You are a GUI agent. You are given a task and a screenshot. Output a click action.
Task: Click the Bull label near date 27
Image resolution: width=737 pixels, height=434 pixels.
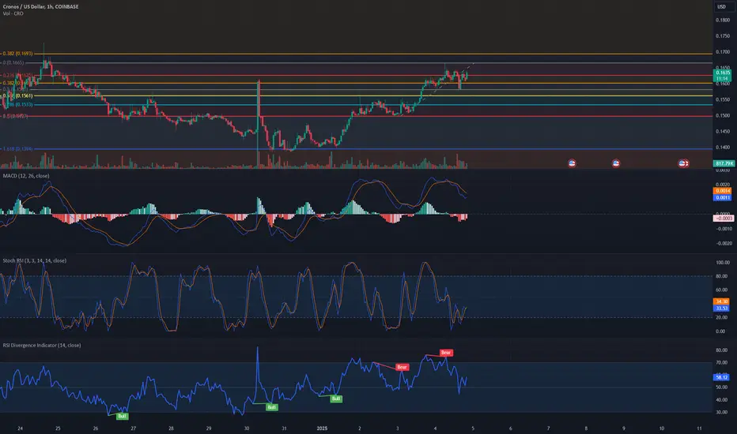coord(123,416)
